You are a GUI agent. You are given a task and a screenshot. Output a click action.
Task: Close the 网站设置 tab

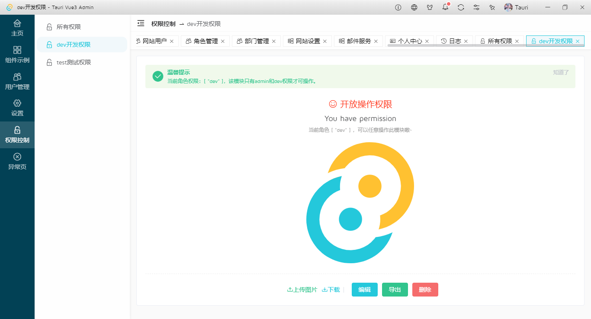coord(325,41)
